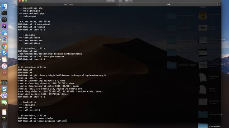
Task: Click the 'Counting objects: 100% (57/57)' line
Action: (x=47, y=83)
